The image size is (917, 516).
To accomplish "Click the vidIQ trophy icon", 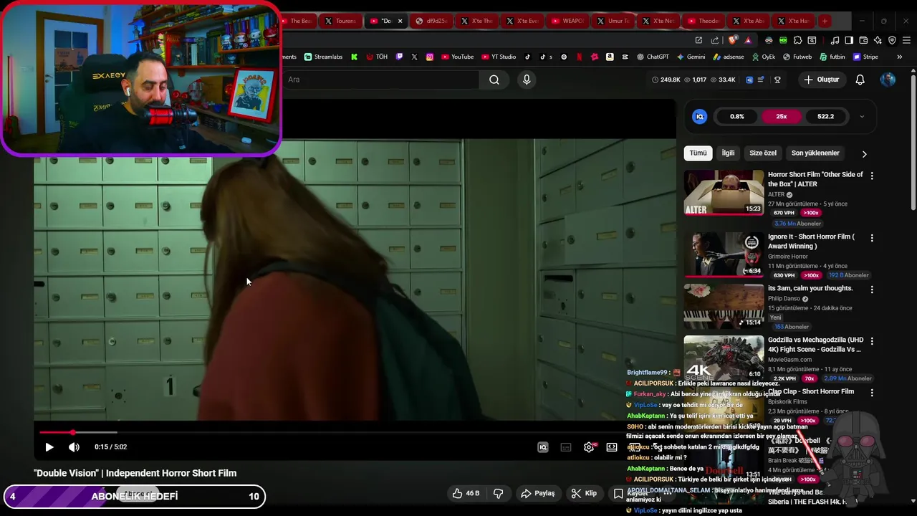I will [x=777, y=80].
